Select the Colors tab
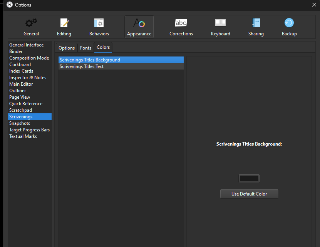 [103, 47]
